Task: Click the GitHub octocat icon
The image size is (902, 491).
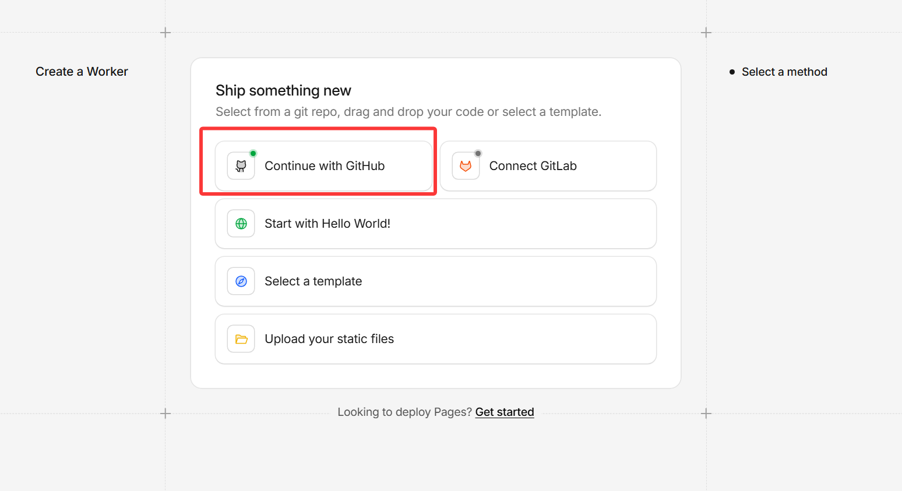Action: tap(241, 166)
